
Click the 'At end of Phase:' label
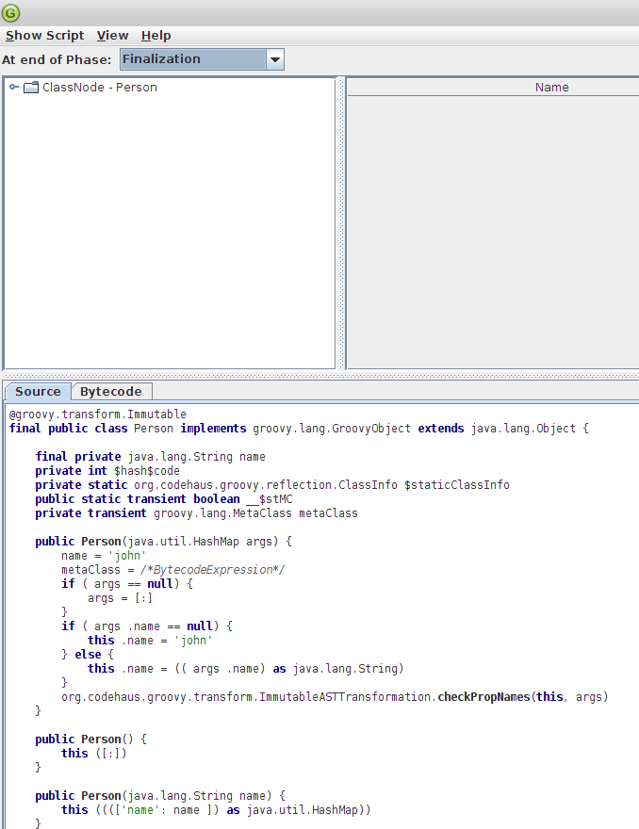tap(57, 59)
